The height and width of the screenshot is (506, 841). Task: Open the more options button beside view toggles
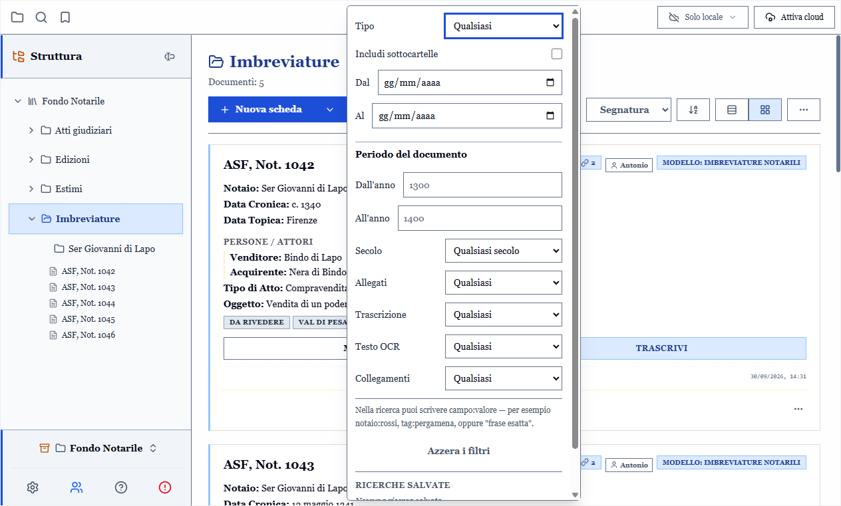click(804, 110)
